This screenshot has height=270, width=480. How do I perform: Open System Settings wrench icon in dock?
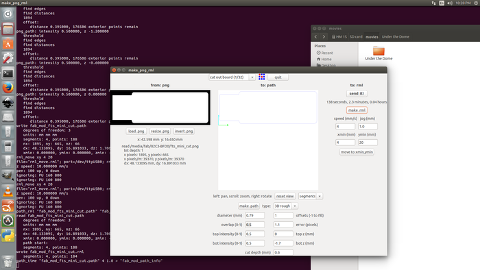(x=8, y=58)
